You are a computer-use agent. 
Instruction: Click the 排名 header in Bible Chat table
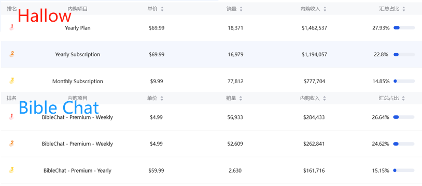click(11, 98)
